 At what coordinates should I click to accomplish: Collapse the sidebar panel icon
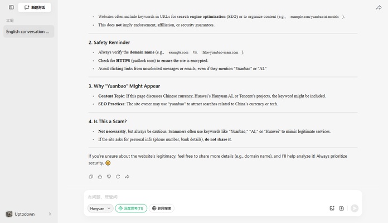click(x=11, y=7)
